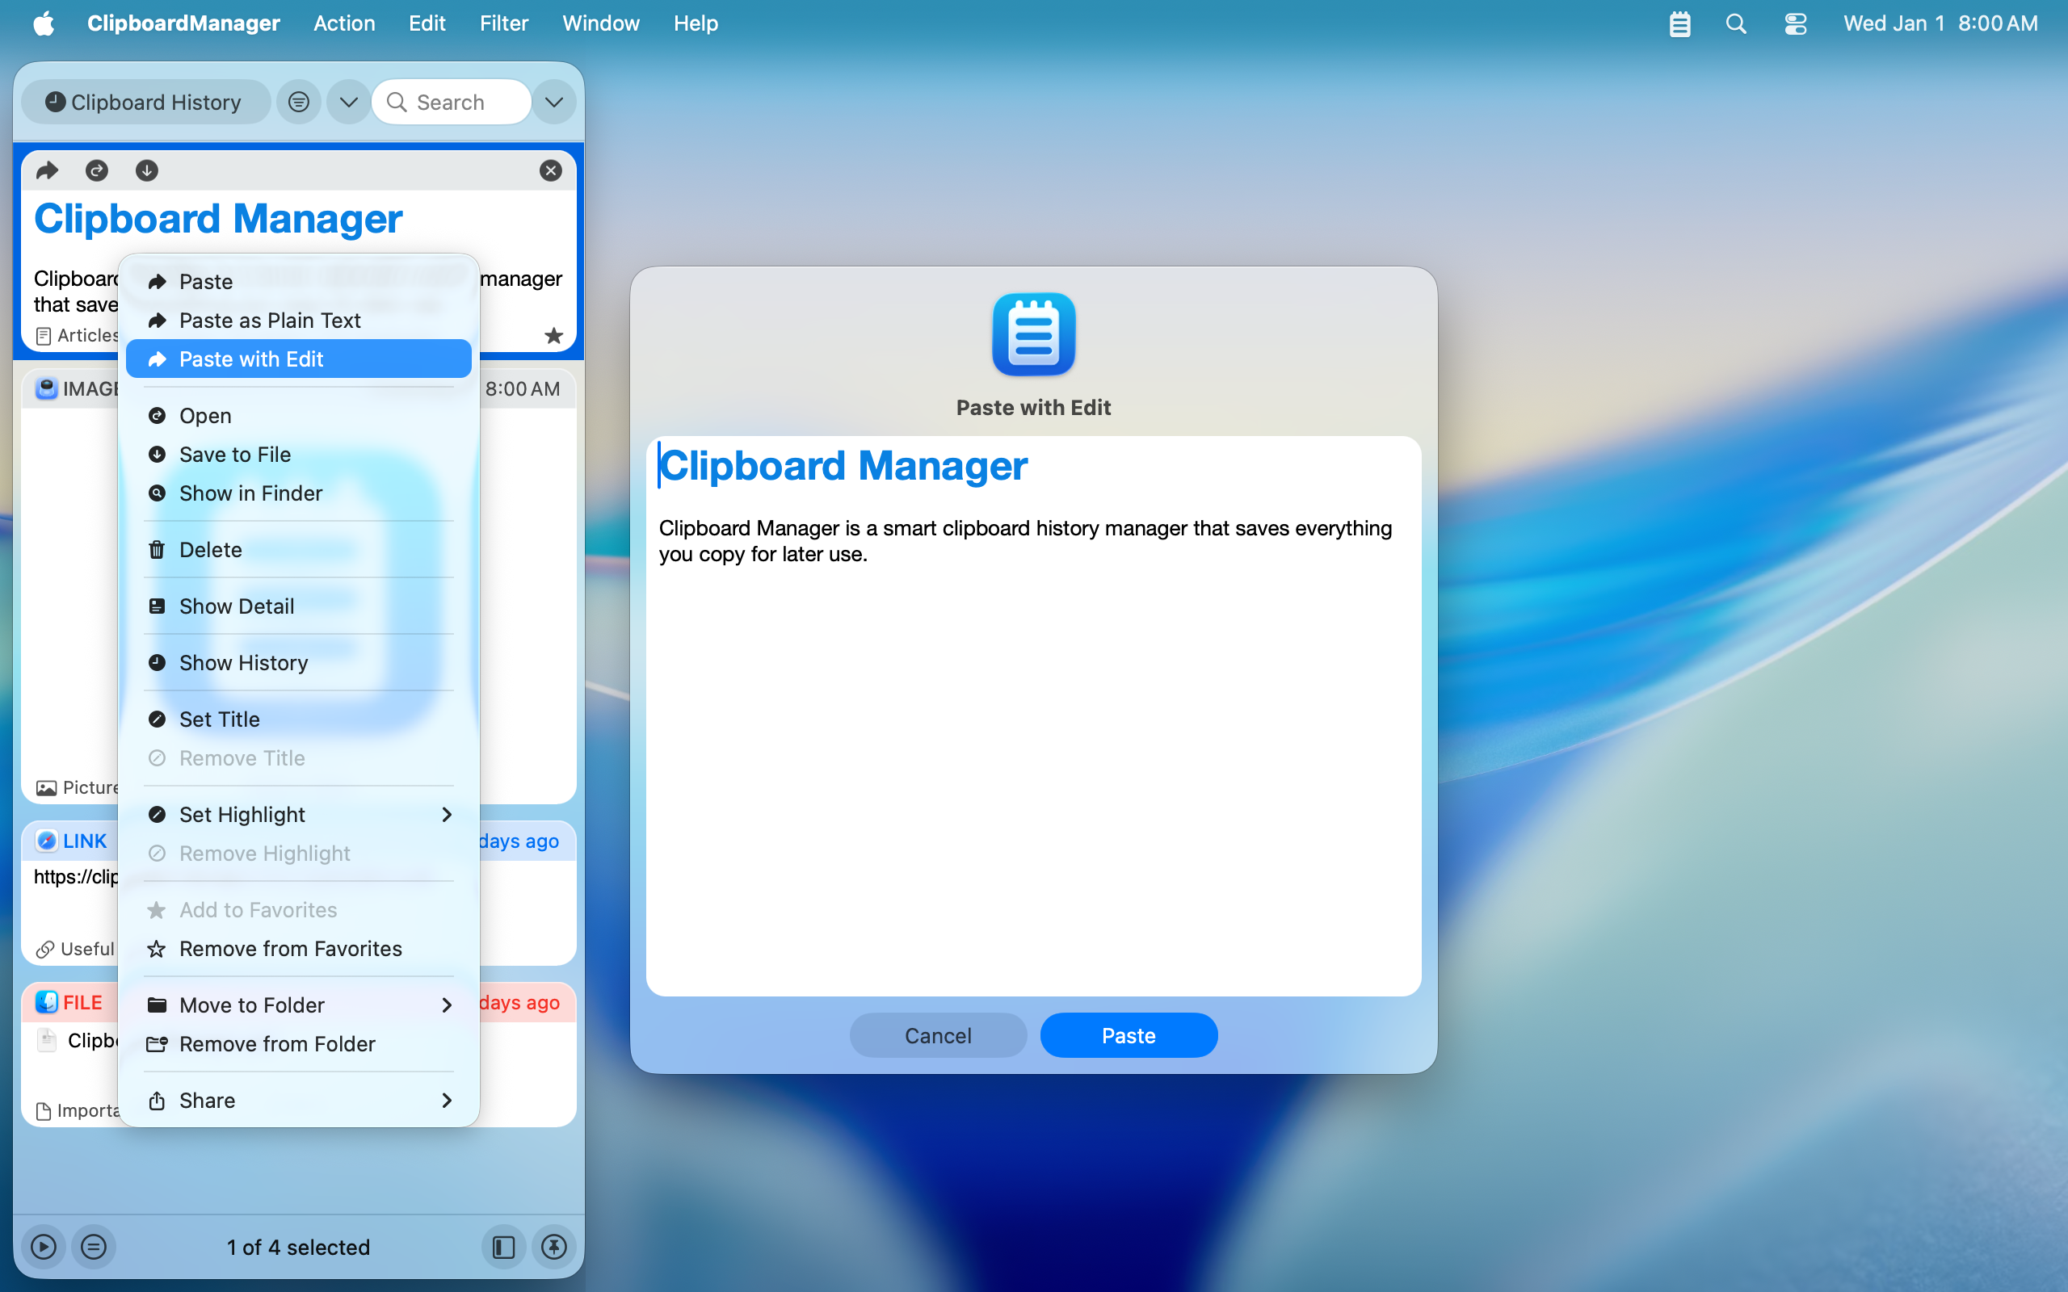This screenshot has height=1292, width=2068.
Task: Toggle the sidebar panel icon at bottom
Action: pos(503,1247)
